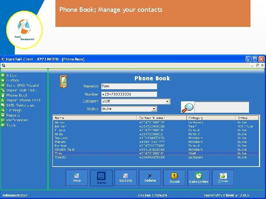Viewport: 266px width, 199px height.
Task: Click the search field next to magnifier
Action: point(222,107)
